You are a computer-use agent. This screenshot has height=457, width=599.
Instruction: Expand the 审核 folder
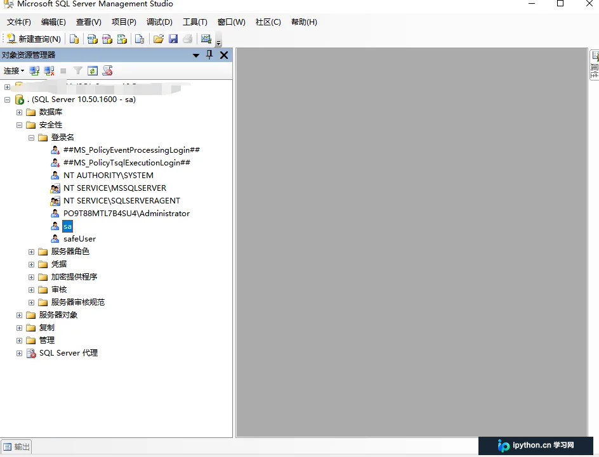pos(32,290)
